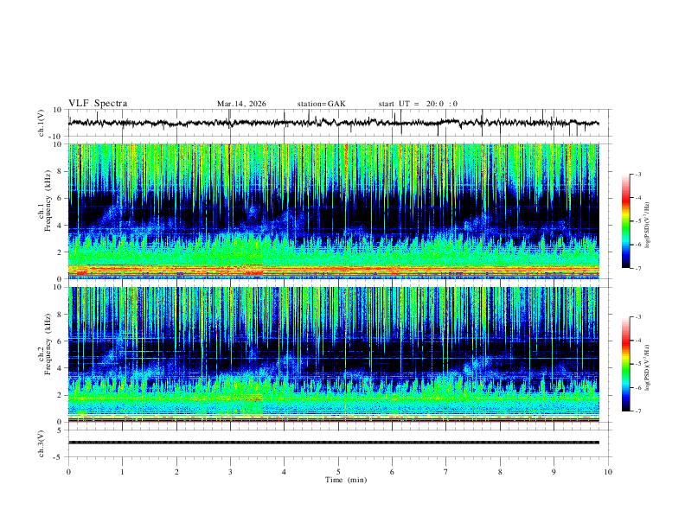Click the "6" kHz tick on ch.2 frequency axis
This screenshot has width=685, height=529.
pos(61,341)
